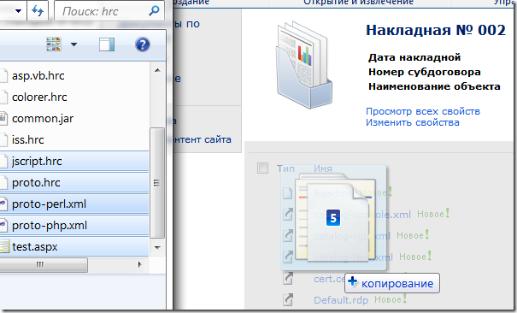517x313 pixels.
Task: Select file asp.vb.hrc
Action: coord(38,76)
